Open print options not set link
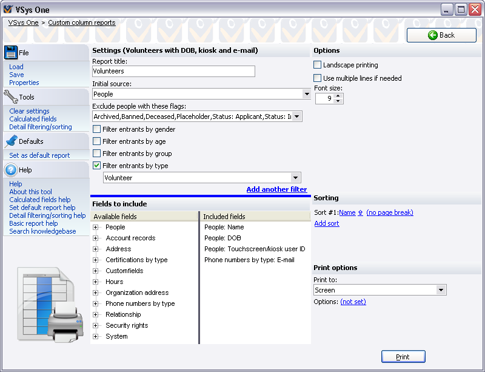Screen dimensions: 485x372 (353, 302)
